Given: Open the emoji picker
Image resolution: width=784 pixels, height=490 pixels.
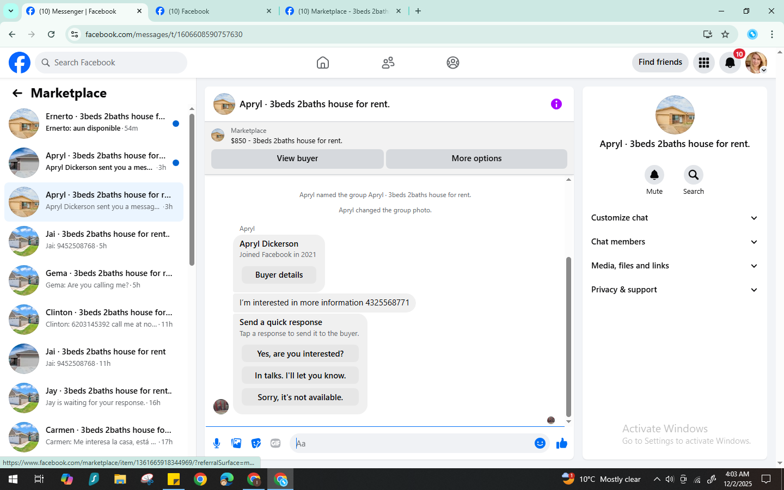Looking at the screenshot, I should 540,443.
